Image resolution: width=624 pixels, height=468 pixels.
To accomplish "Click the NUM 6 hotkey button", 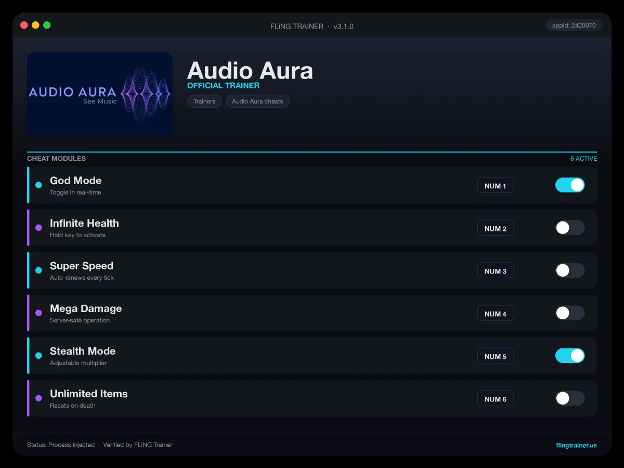I will (x=496, y=399).
